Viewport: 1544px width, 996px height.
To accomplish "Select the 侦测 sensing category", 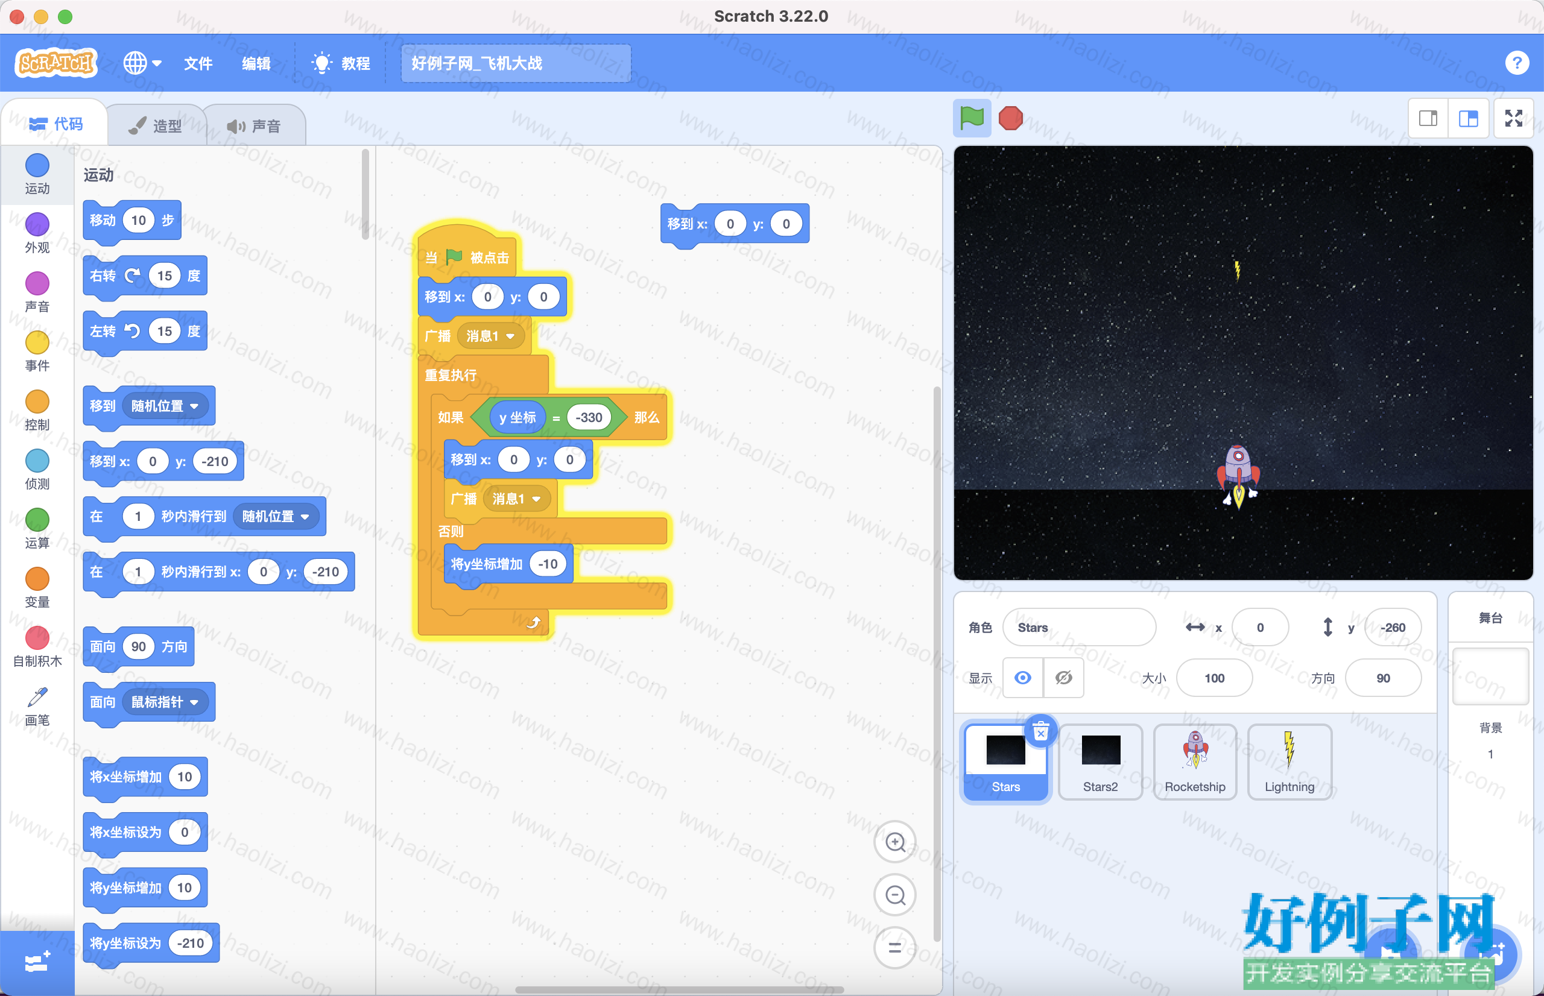I will [x=37, y=470].
